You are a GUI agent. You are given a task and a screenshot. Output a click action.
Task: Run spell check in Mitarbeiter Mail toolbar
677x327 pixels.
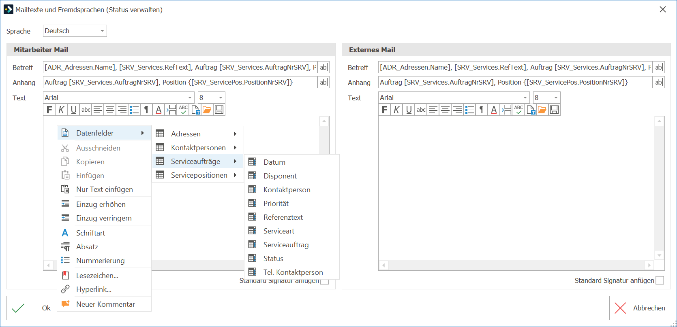coord(183,110)
